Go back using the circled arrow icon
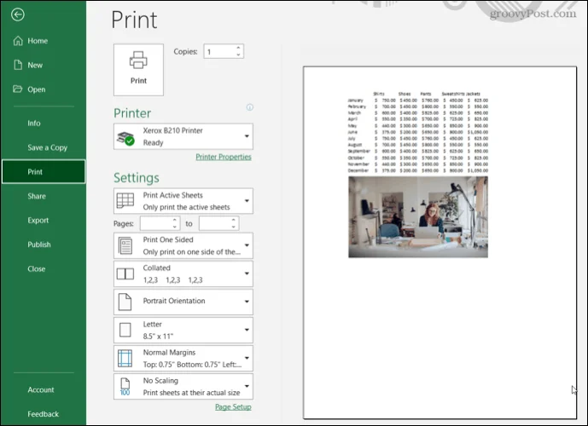The width and height of the screenshot is (588, 426). click(x=18, y=14)
